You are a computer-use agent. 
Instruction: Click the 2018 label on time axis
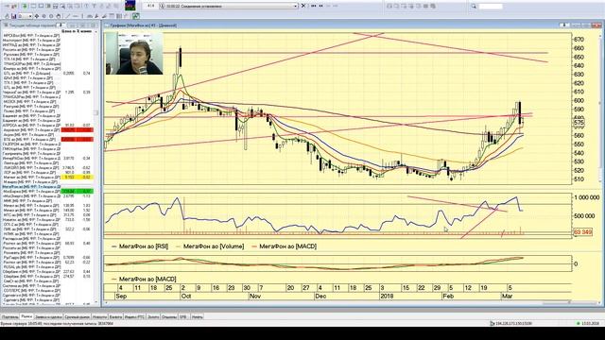[387, 296]
